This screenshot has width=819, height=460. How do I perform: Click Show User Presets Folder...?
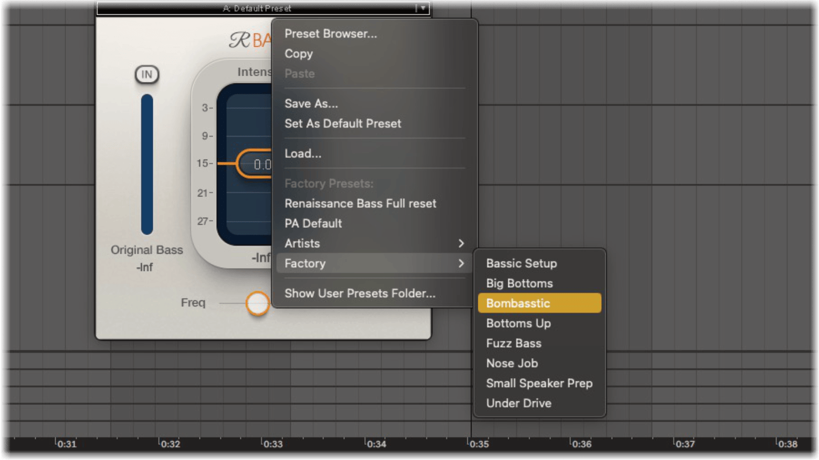[360, 293]
